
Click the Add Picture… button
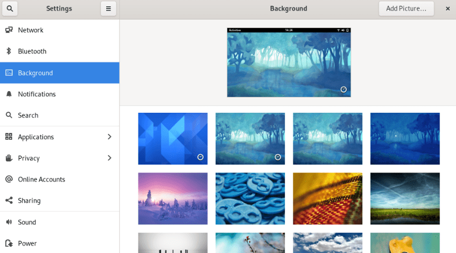click(x=406, y=8)
